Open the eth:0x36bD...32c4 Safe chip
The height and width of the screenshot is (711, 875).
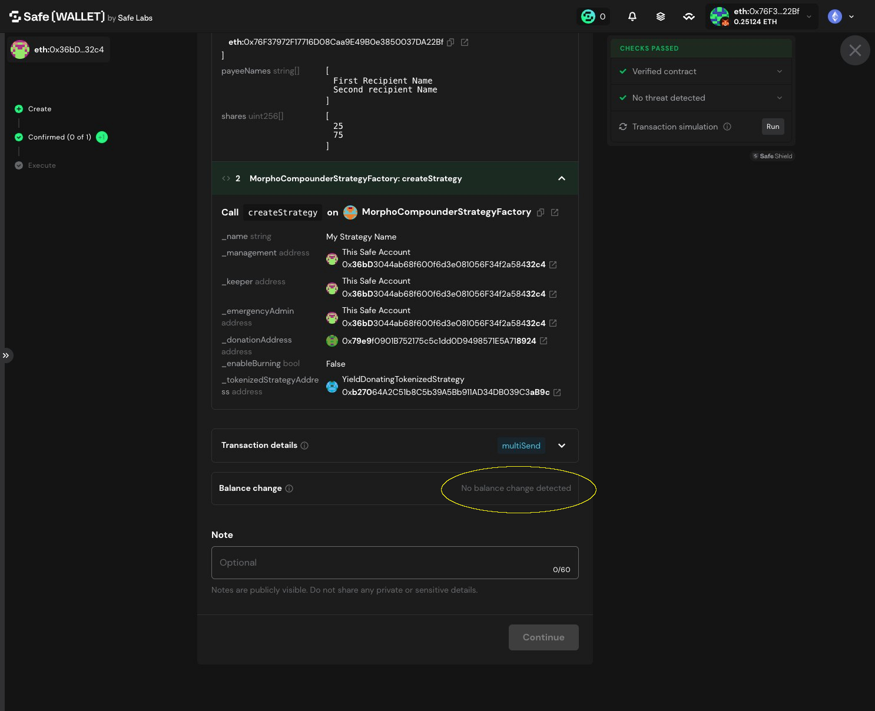click(x=58, y=49)
